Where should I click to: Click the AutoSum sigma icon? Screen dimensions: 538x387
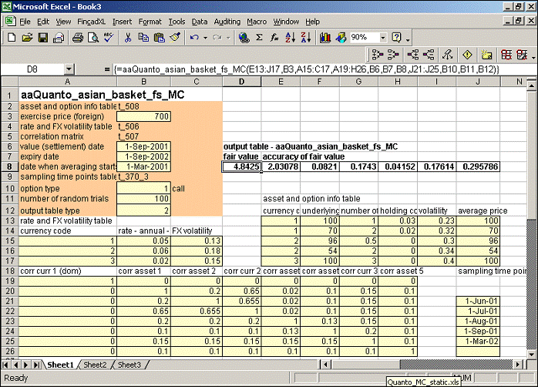[x=260, y=38]
